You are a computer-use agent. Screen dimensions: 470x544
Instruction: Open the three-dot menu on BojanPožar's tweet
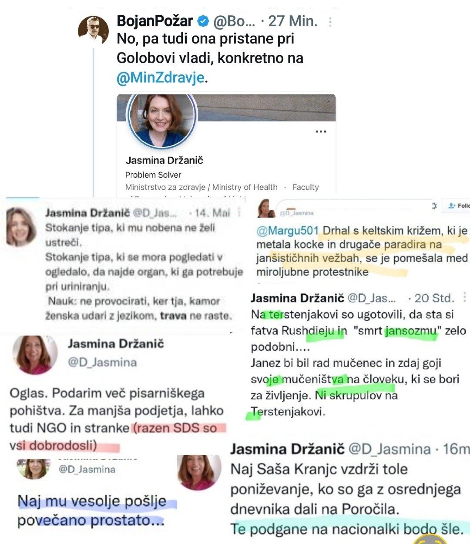coord(330,22)
